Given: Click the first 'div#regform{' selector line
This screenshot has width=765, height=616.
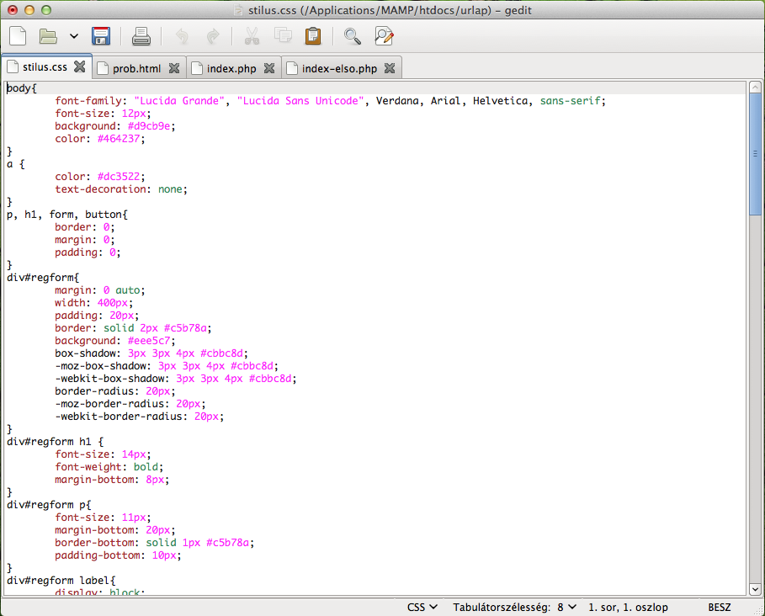Looking at the screenshot, I should tap(43, 278).
